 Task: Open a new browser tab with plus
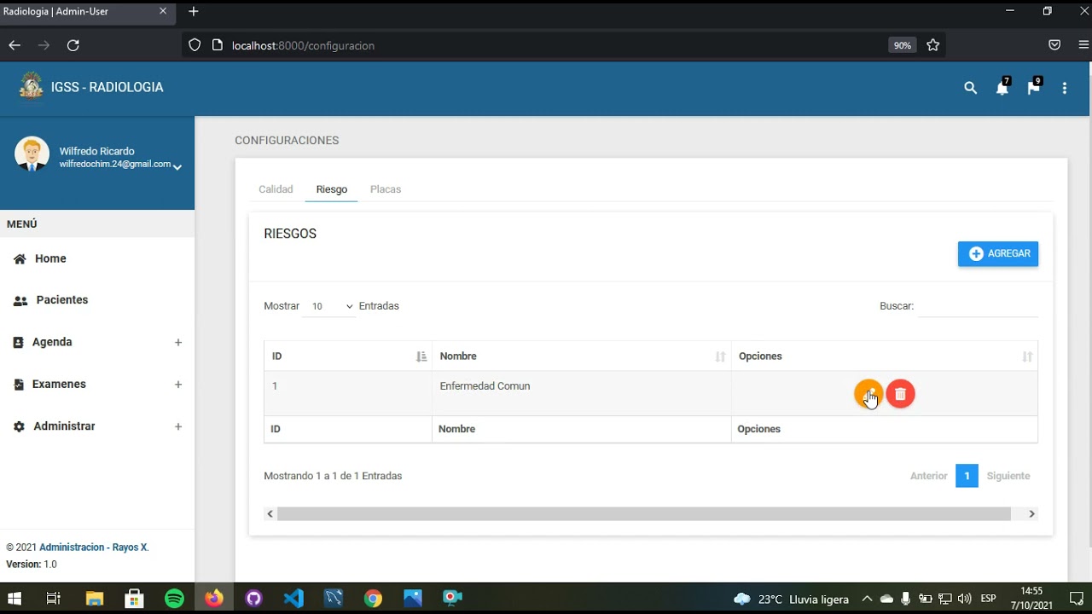(x=194, y=11)
